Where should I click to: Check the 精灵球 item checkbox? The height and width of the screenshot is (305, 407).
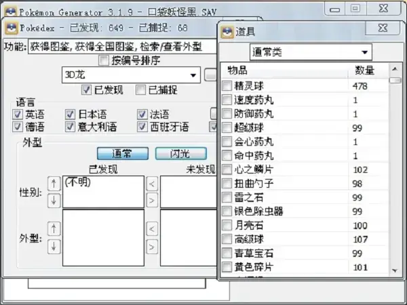227,85
